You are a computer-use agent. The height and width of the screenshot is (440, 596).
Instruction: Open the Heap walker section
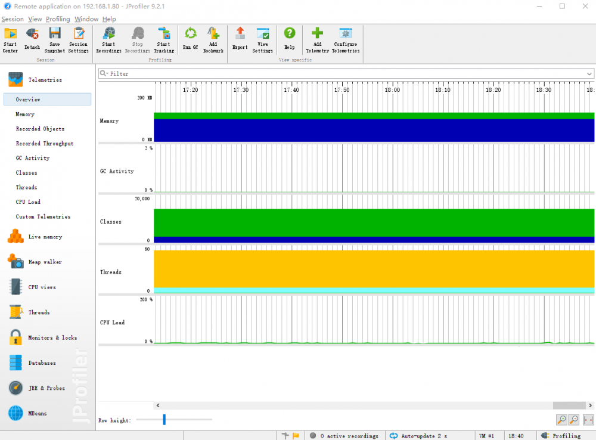[45, 262]
